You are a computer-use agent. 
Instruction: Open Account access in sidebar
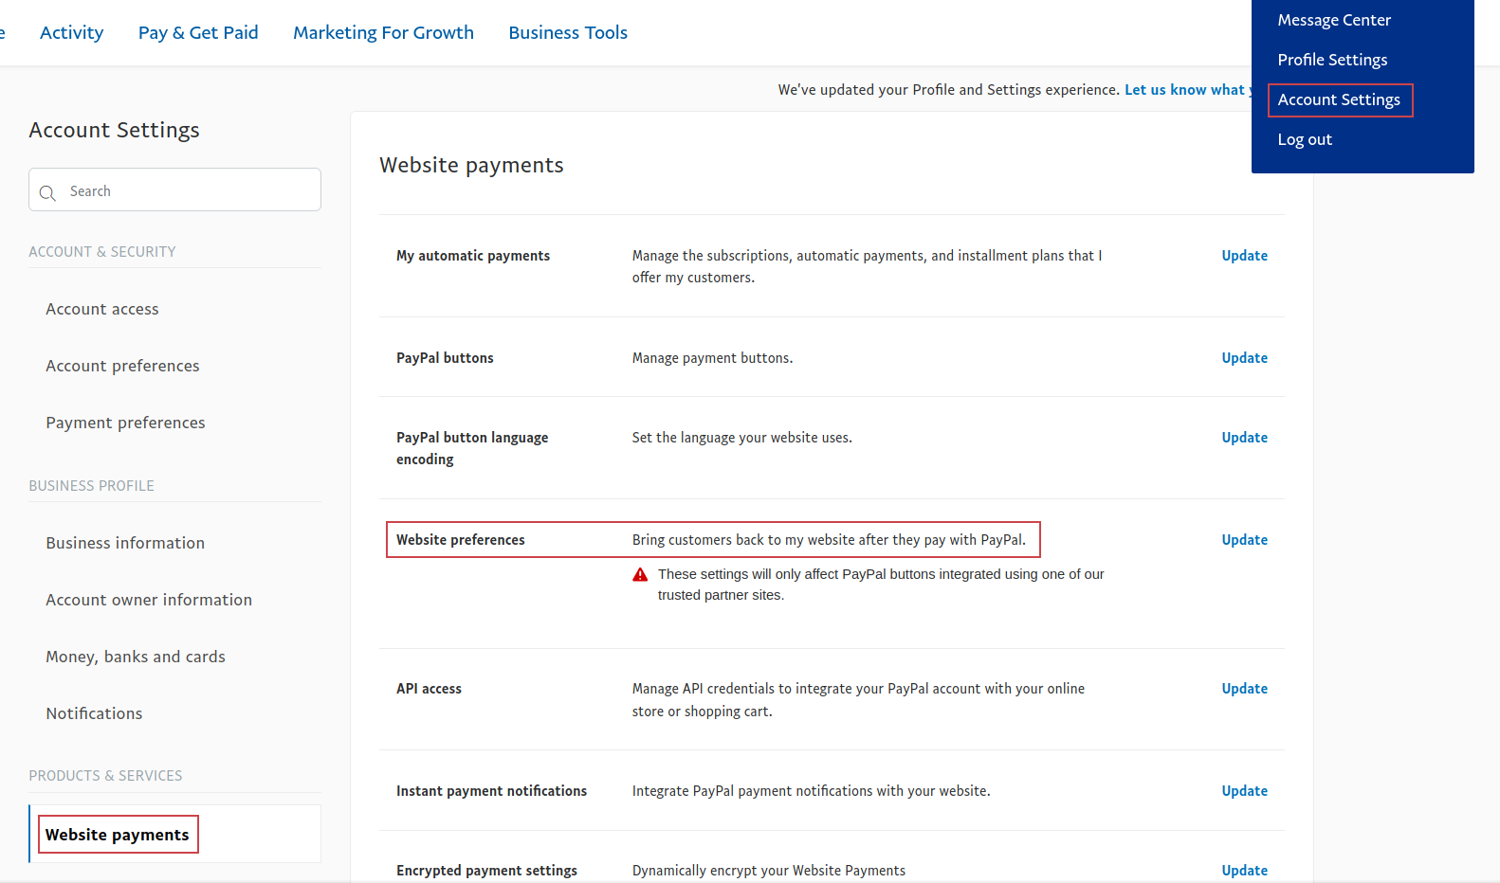pos(102,309)
